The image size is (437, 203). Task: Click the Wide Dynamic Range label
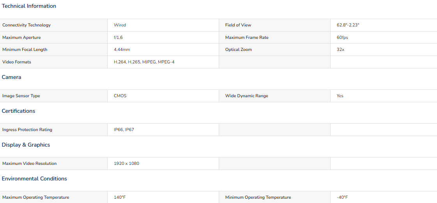pyautogui.click(x=247, y=96)
